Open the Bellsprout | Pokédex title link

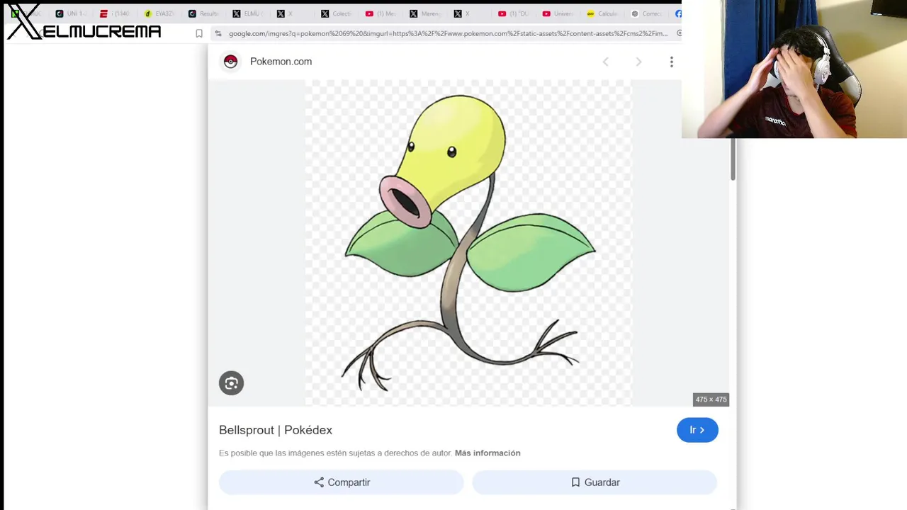[x=276, y=430]
